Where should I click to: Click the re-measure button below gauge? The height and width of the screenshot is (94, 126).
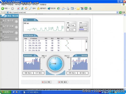[x=47, y=82]
